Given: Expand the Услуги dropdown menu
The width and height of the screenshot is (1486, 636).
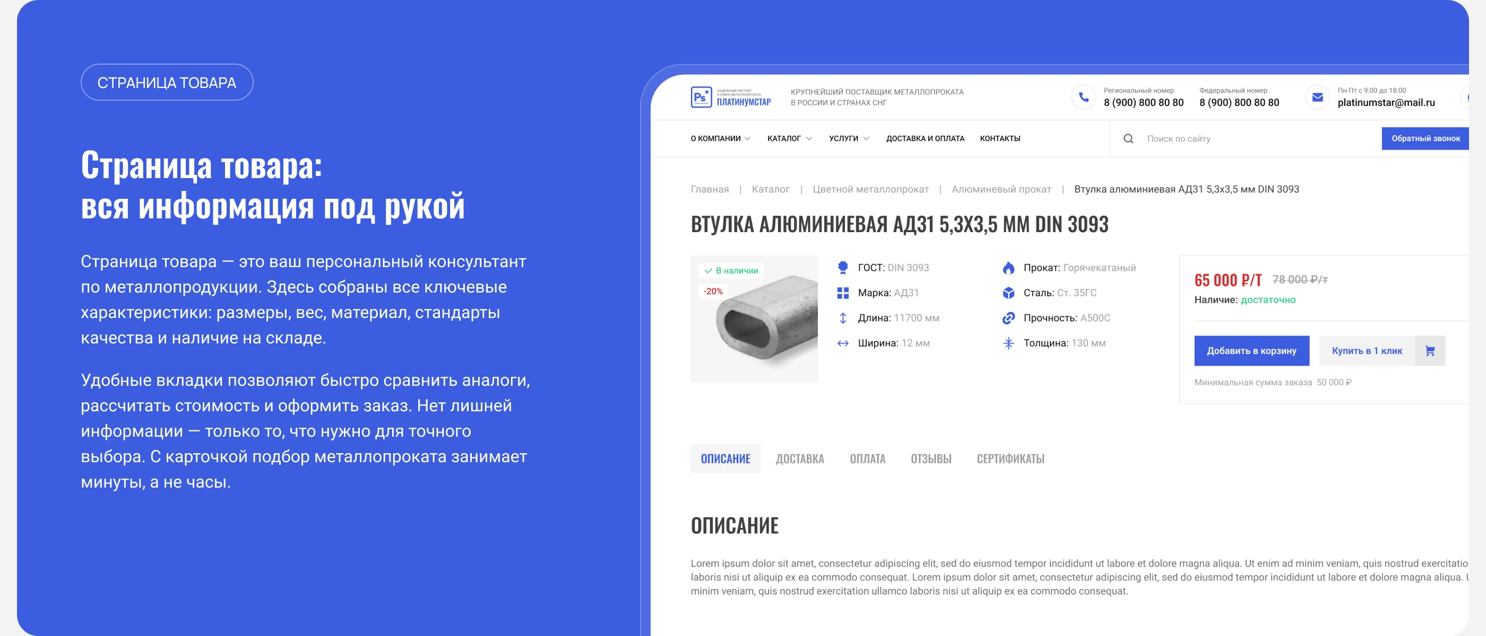Looking at the screenshot, I should click(849, 139).
